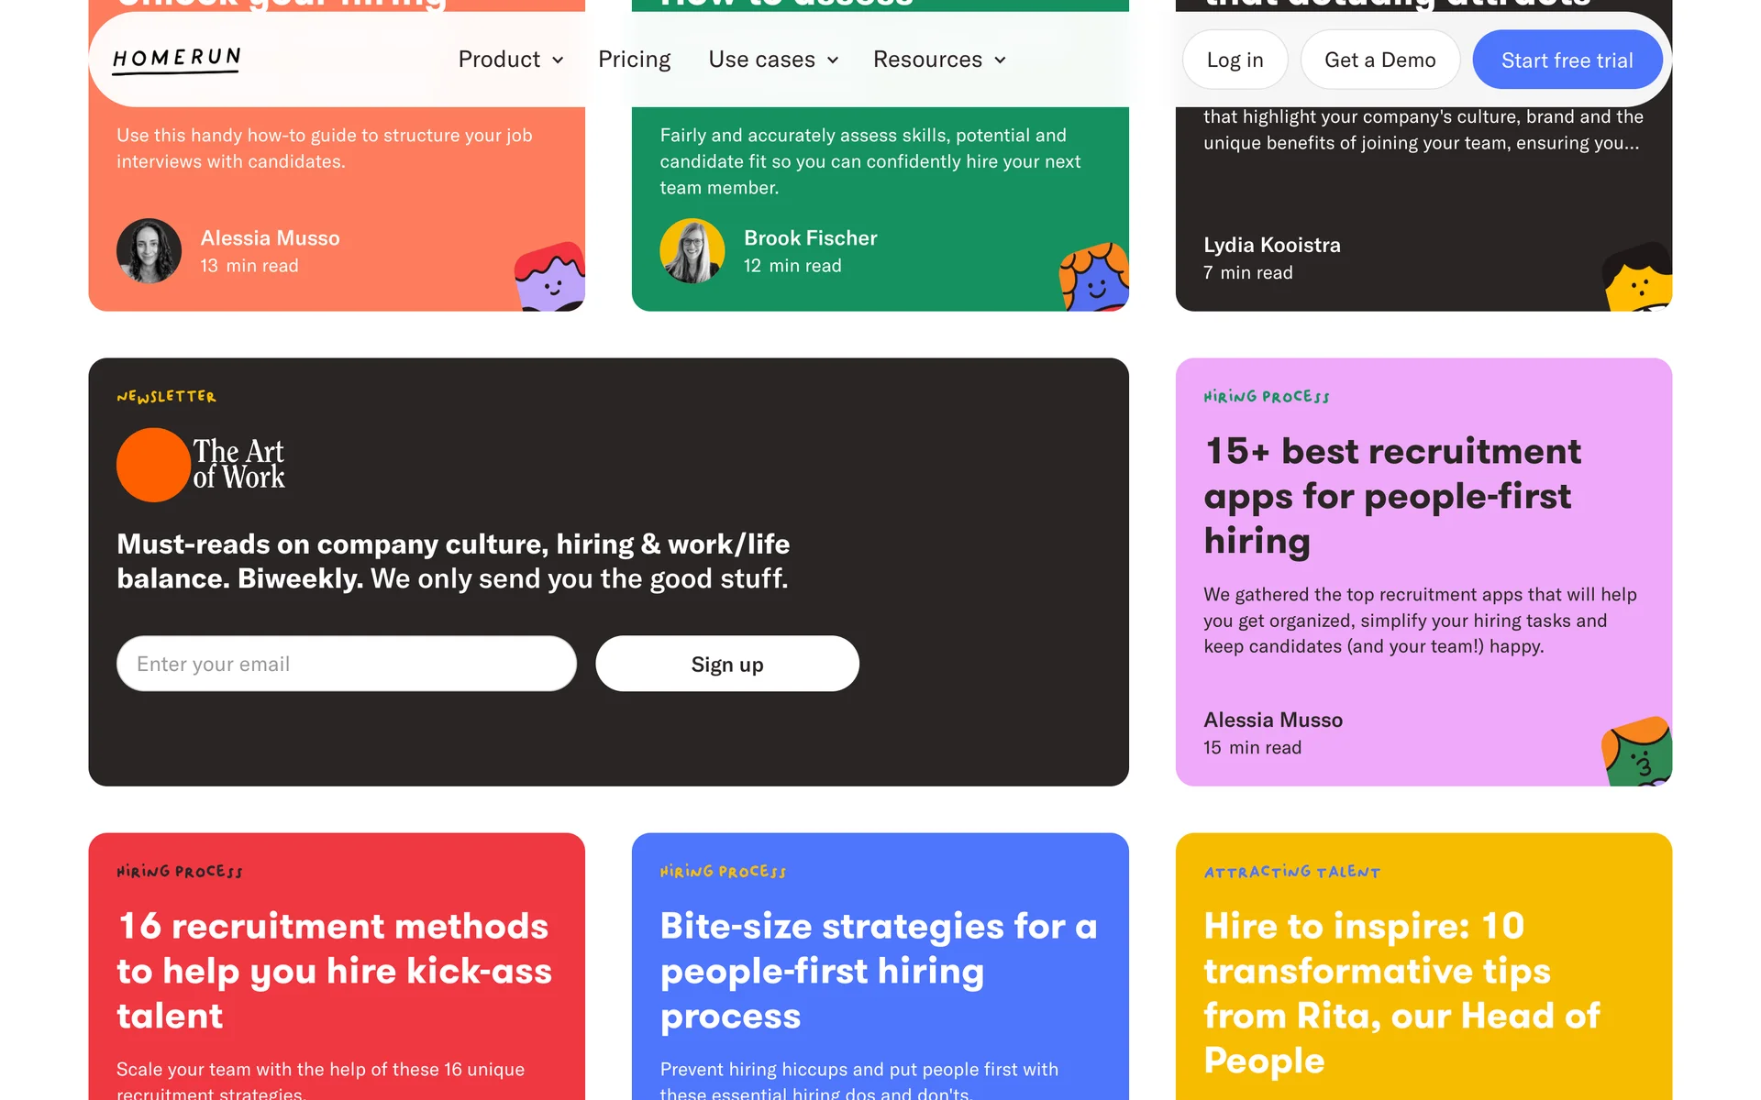Click the orange Art of Work logo
Image resolution: width=1761 pixels, height=1100 pixels.
point(201,465)
